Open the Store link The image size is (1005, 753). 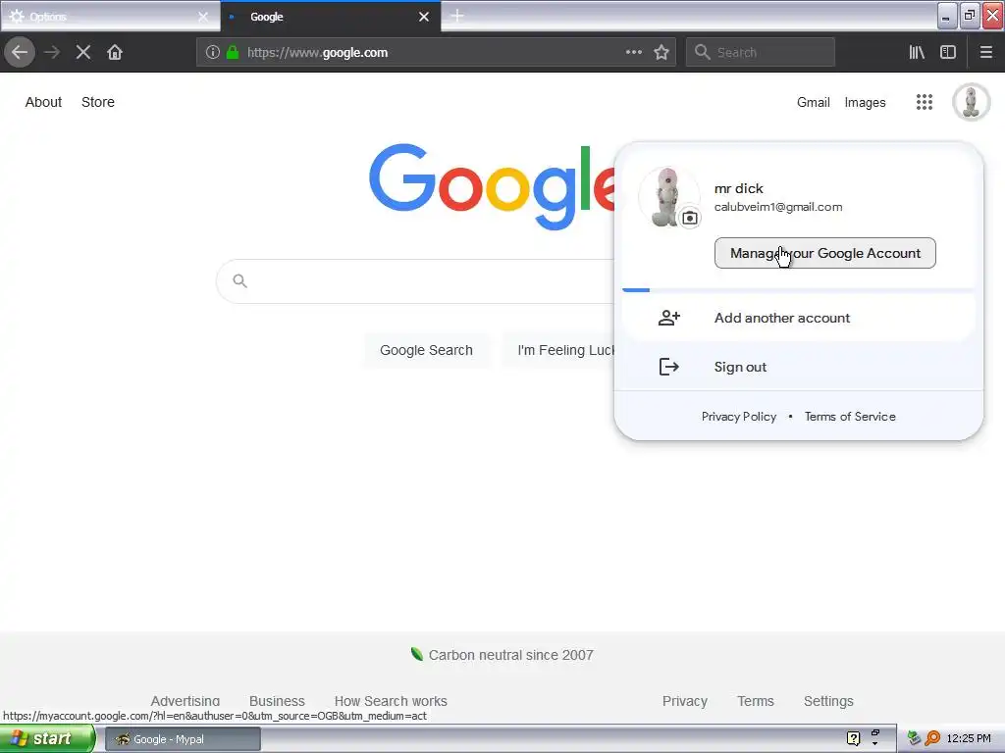tap(98, 102)
